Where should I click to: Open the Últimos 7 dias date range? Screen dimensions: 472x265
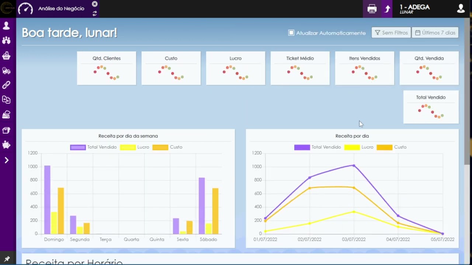point(435,33)
